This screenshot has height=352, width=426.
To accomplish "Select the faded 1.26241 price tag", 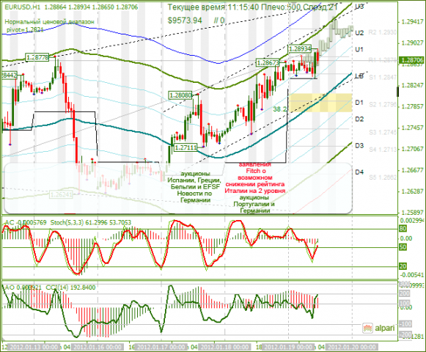I will (x=61, y=194).
